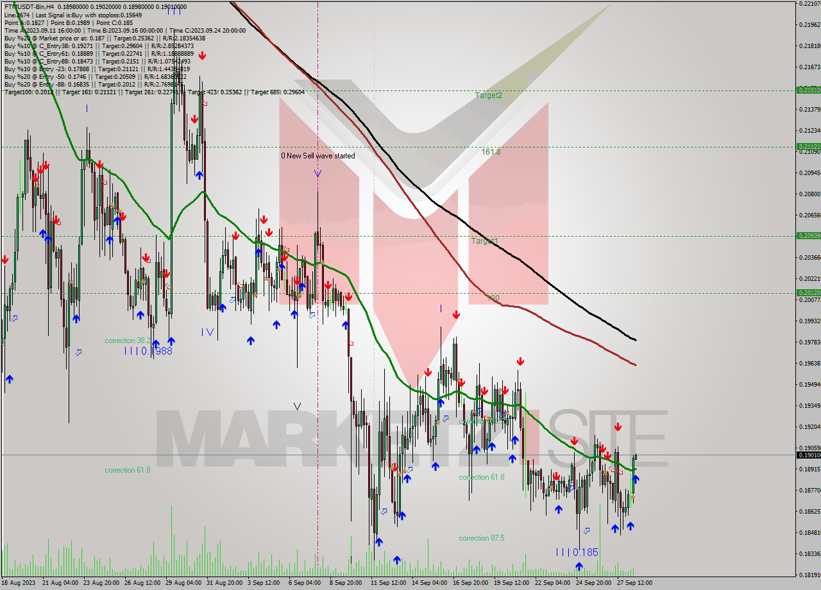This screenshot has width=821, height=590.
Task: Click the 'FTMUSDT-Bin,H4' symbol title text
Action: coord(30,7)
